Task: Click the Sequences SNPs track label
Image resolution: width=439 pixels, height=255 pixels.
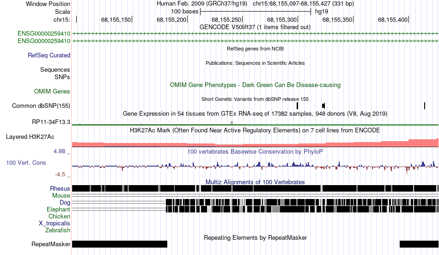Action: pos(55,73)
